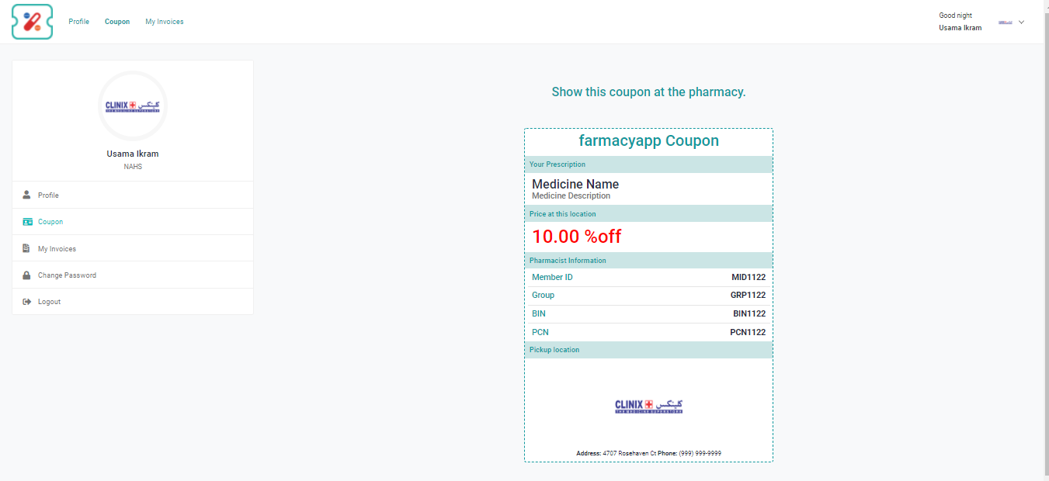Expand the user account dropdown chevron

pyautogui.click(x=1021, y=22)
